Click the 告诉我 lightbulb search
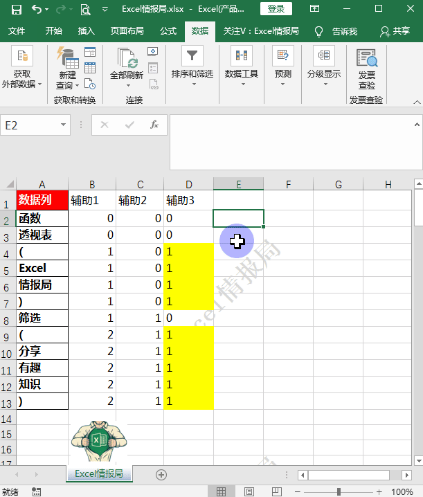Screen dimensions: 423x497 click(336, 31)
